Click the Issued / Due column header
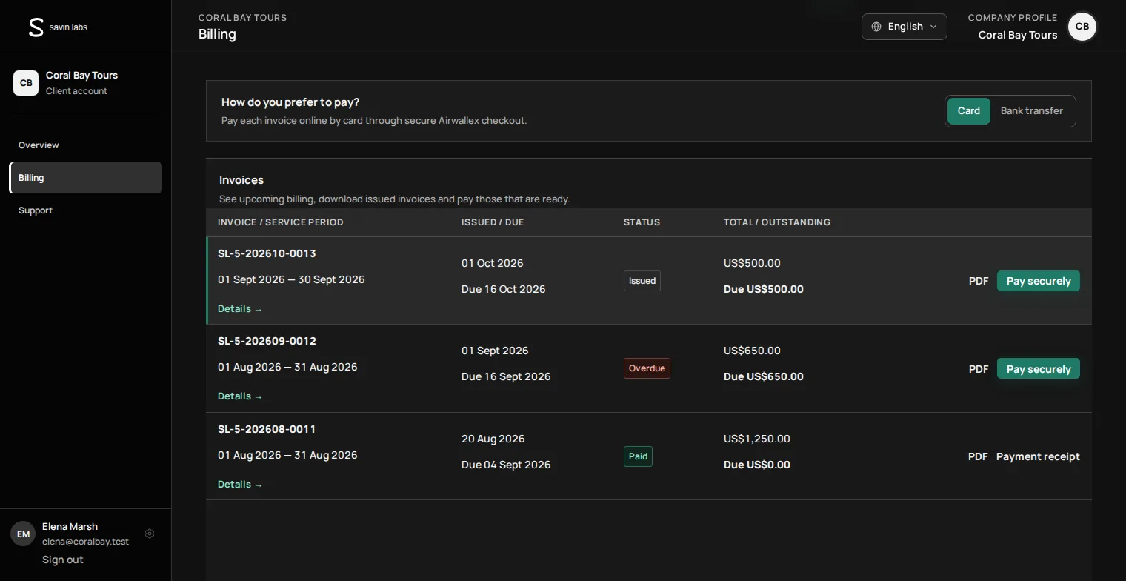The height and width of the screenshot is (581, 1126). point(493,222)
